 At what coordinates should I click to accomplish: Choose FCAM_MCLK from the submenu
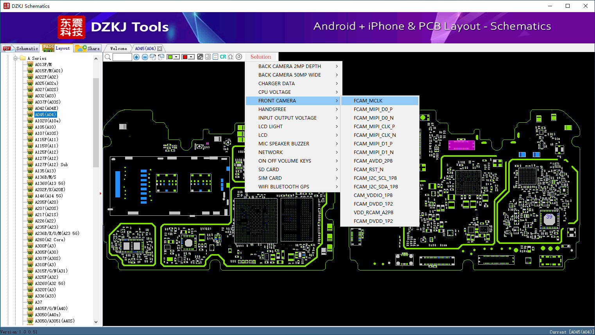(380, 101)
